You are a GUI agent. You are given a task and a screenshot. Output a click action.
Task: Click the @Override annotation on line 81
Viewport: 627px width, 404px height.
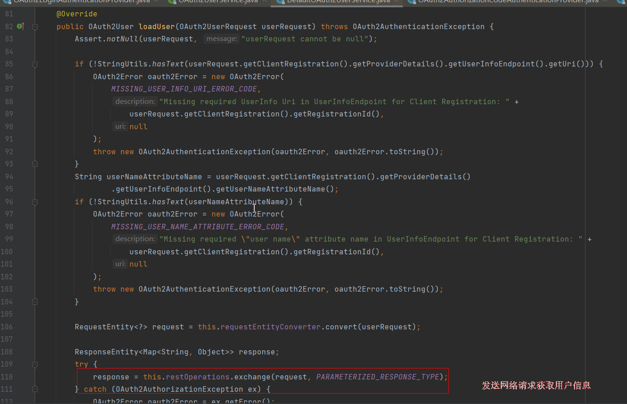pos(77,14)
